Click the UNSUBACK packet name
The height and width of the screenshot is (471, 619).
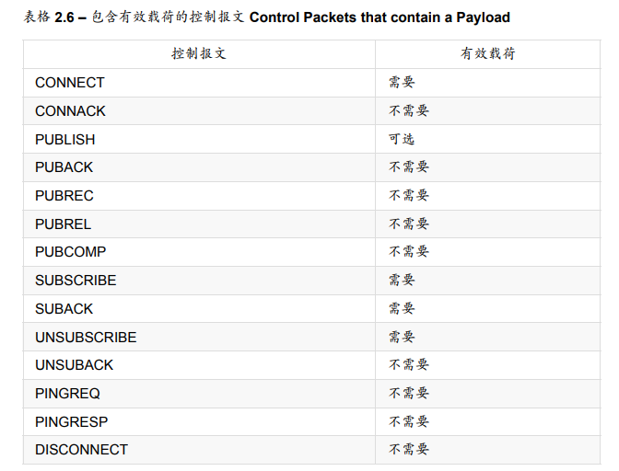click(x=74, y=365)
